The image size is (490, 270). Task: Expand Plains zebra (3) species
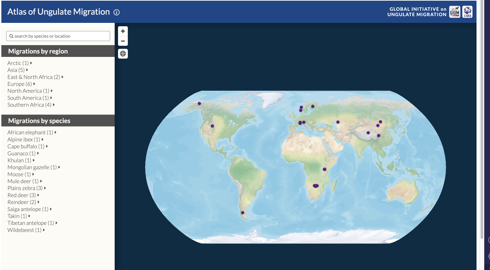point(27,188)
